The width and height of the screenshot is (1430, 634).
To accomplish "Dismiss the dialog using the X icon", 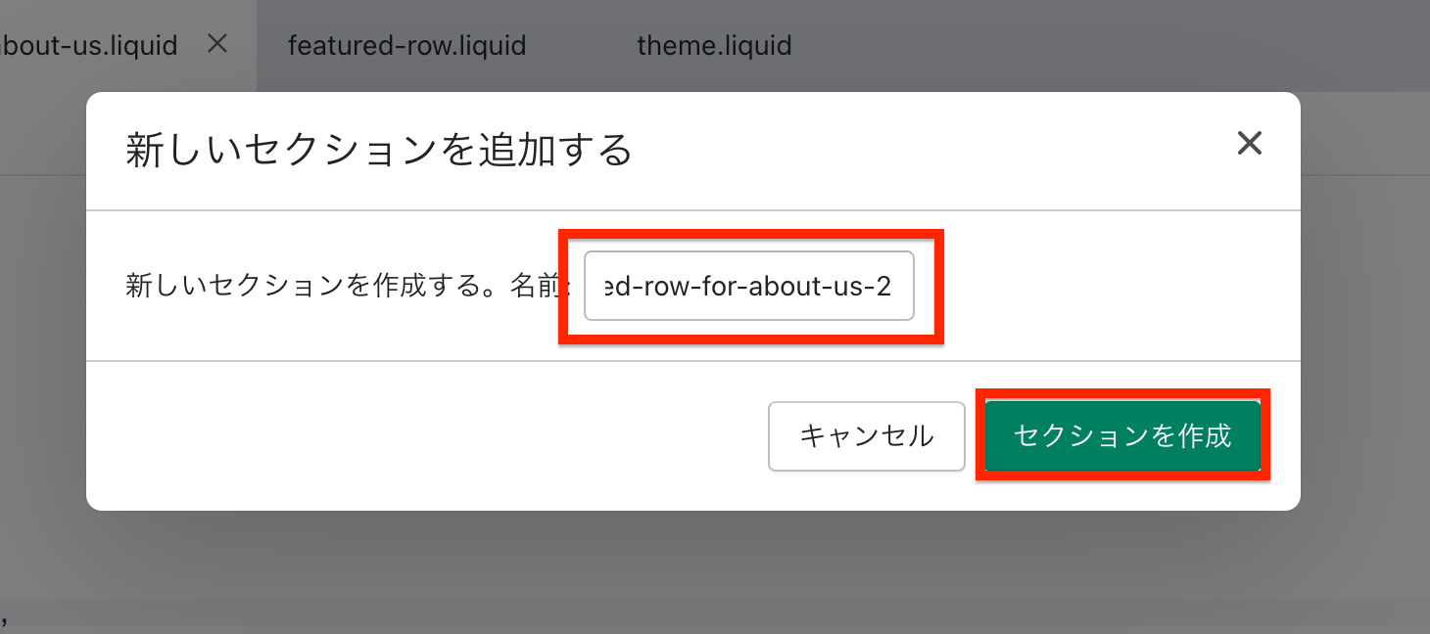I will pyautogui.click(x=1249, y=145).
